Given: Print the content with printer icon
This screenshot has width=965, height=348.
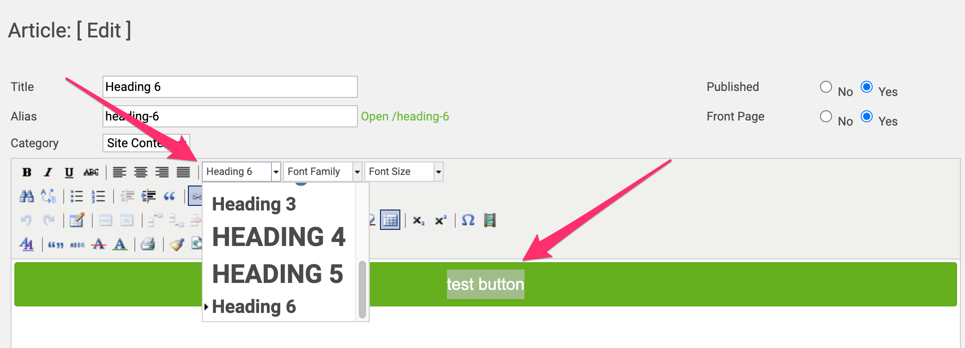Looking at the screenshot, I should pyautogui.click(x=148, y=244).
